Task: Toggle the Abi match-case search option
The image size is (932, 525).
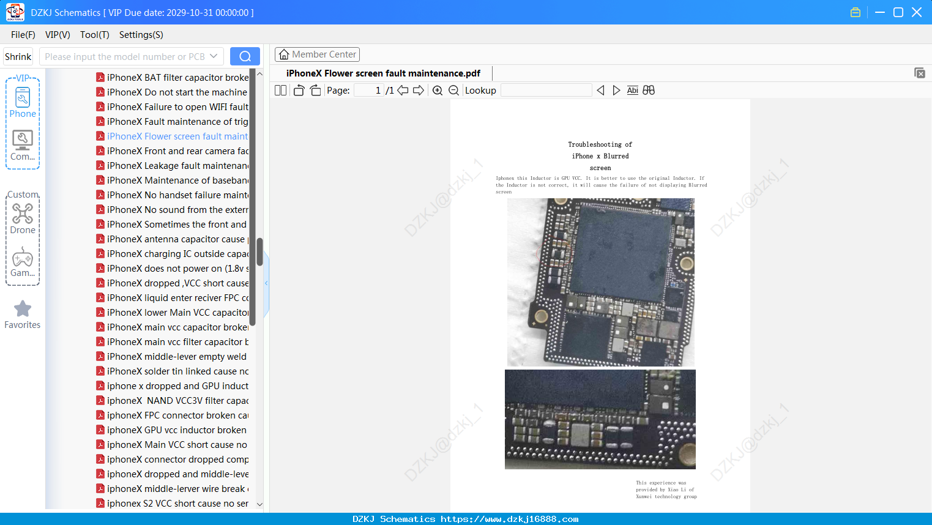Action: 633,91
